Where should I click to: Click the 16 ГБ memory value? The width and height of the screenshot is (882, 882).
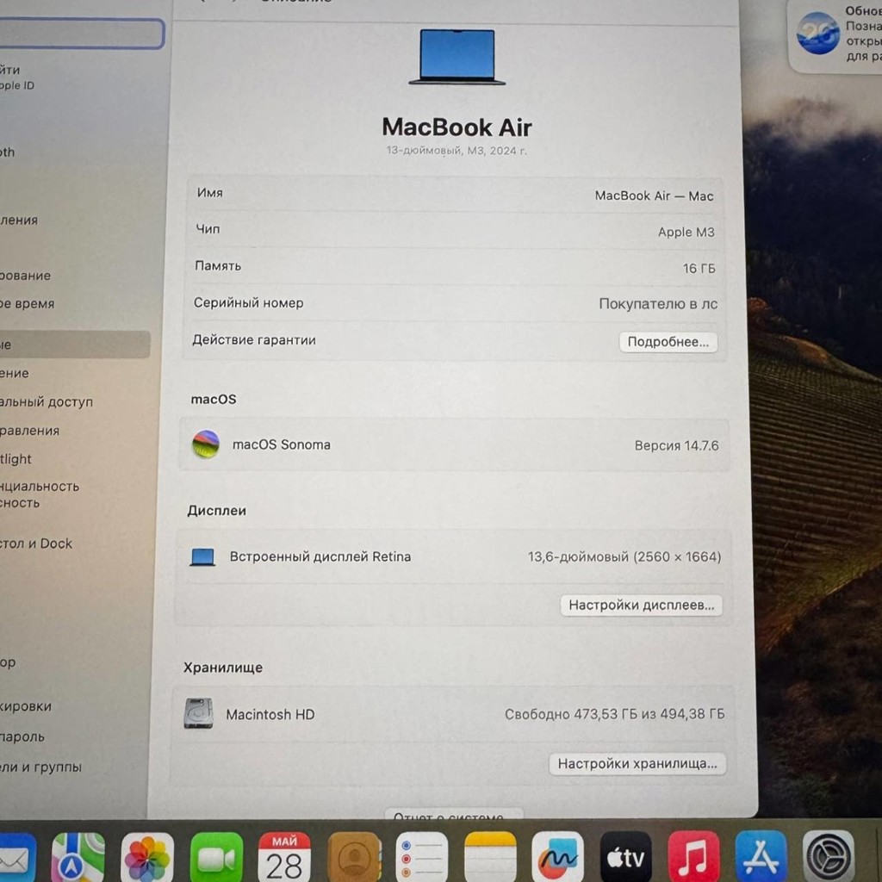(x=699, y=269)
